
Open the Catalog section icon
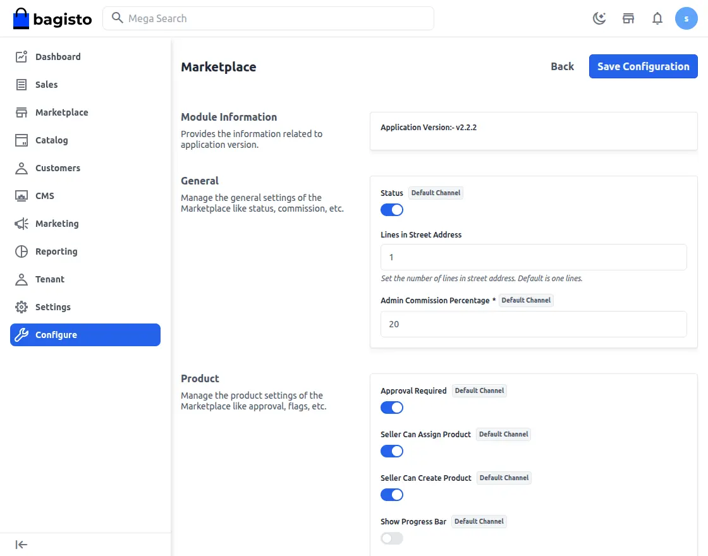[21, 140]
